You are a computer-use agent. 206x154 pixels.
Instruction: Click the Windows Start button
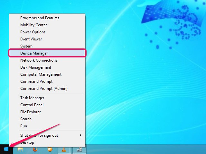(6, 150)
